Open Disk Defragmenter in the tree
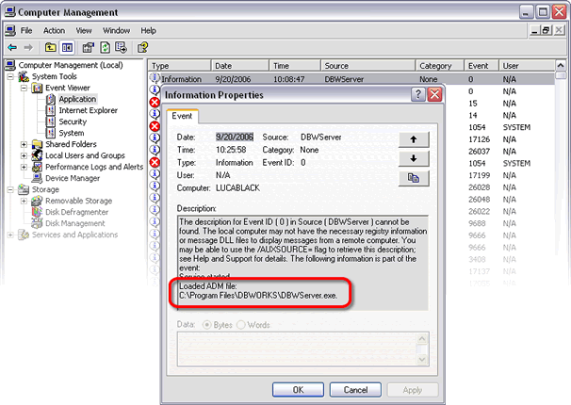The image size is (571, 405). click(x=77, y=212)
